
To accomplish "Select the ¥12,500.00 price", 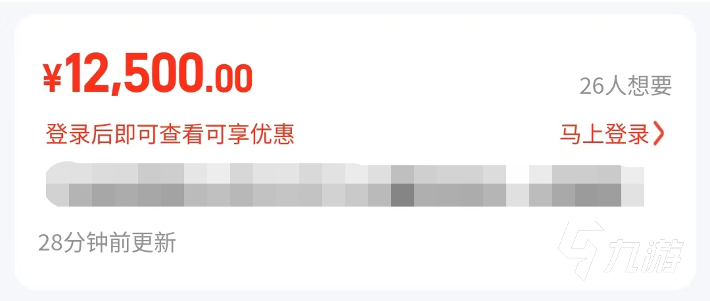I will tap(147, 73).
